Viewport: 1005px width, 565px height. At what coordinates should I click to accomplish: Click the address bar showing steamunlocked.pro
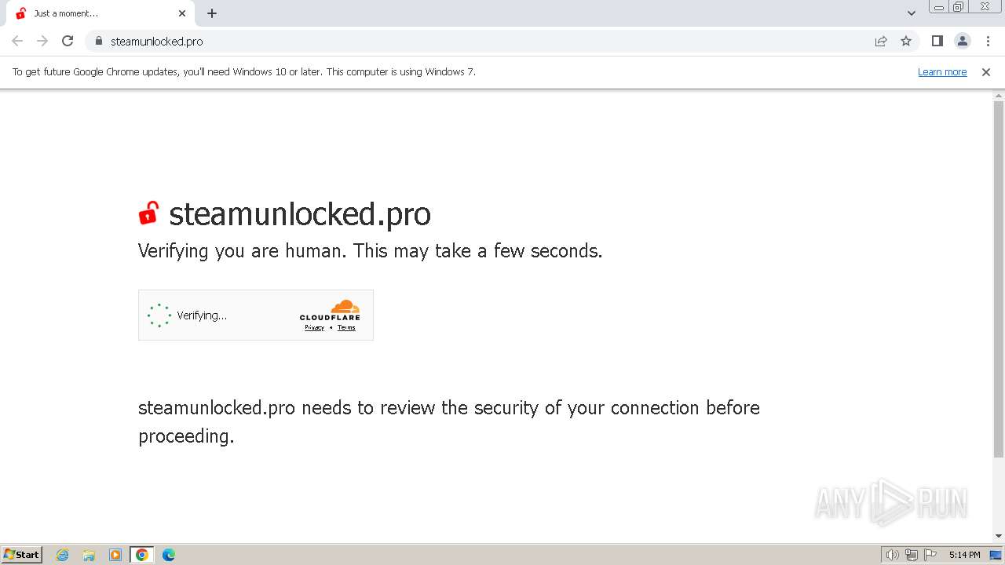(x=471, y=41)
